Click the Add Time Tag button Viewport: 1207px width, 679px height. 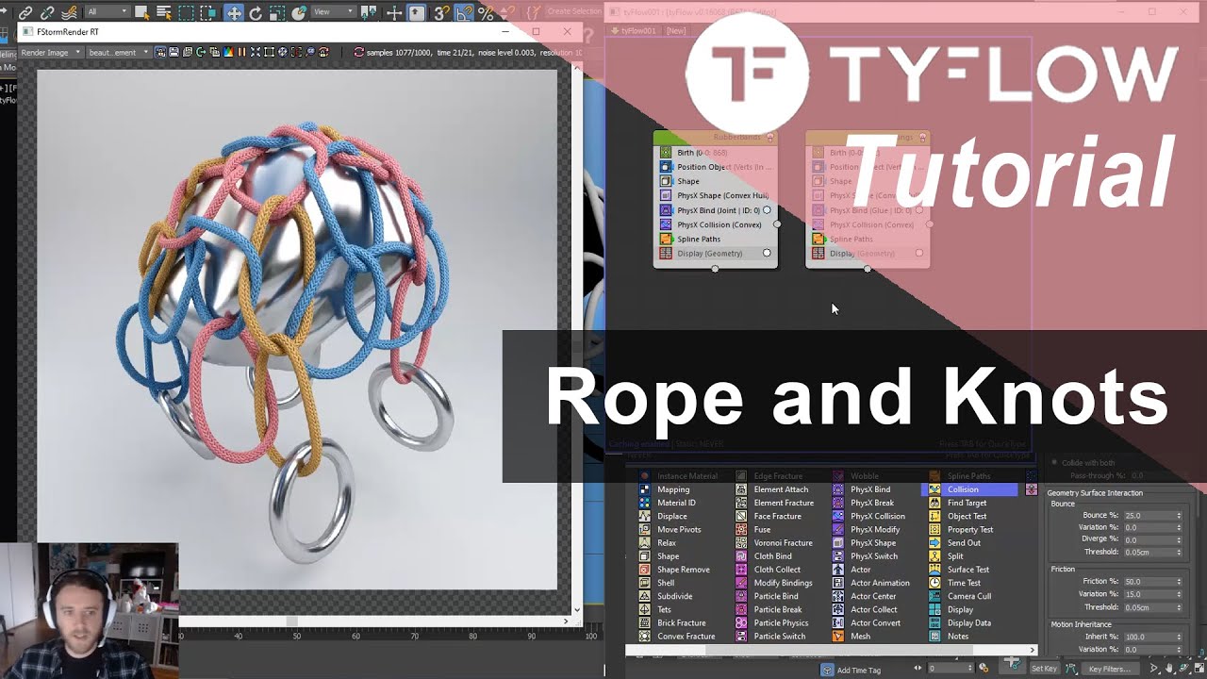click(851, 670)
